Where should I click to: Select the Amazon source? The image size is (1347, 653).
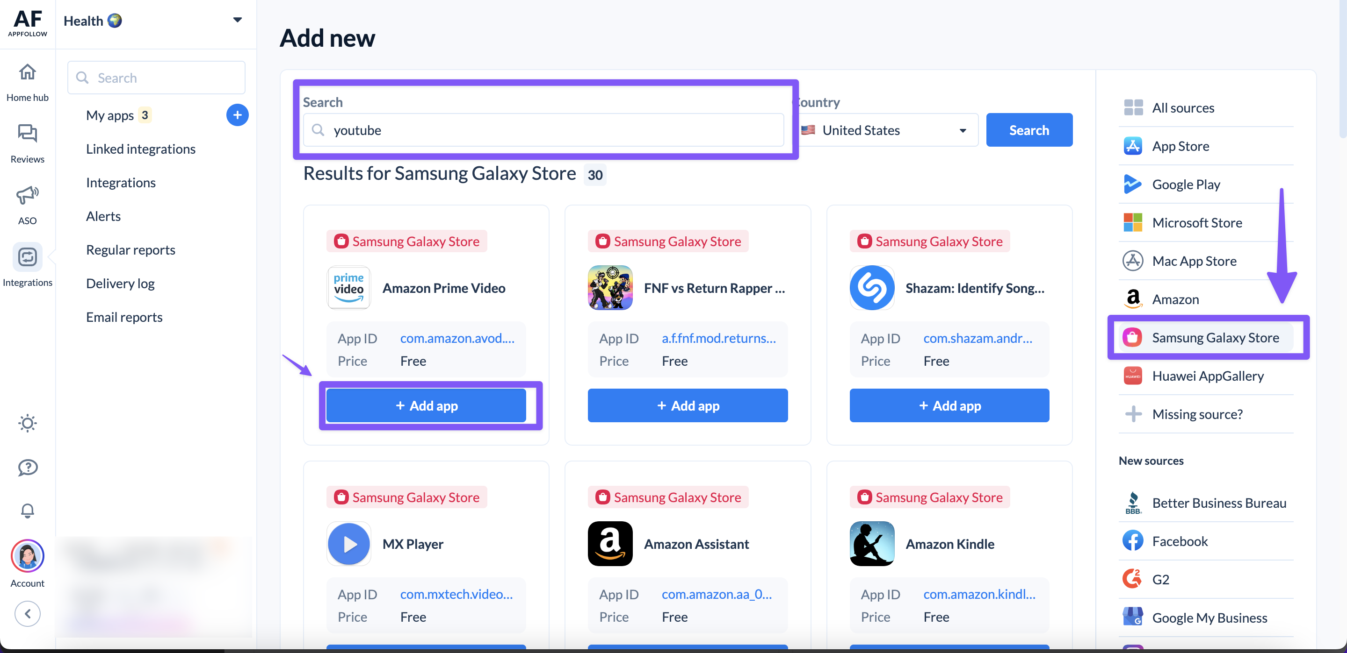[x=1206, y=299]
